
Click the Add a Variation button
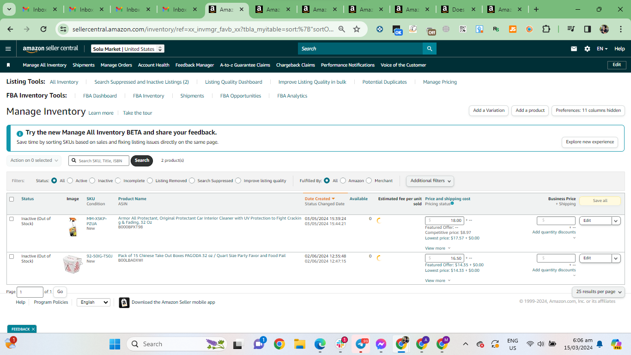[x=489, y=110]
